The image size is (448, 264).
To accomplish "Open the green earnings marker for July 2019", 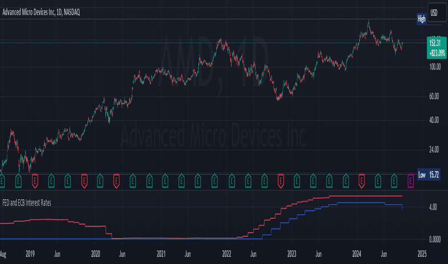I will tap(68, 180).
